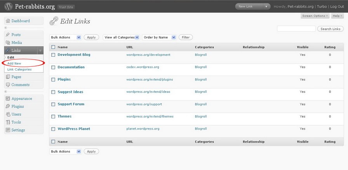Image resolution: width=348 pixels, height=170 pixels.
Task: Check the Suggest Ideas row checkbox
Action: [53, 92]
